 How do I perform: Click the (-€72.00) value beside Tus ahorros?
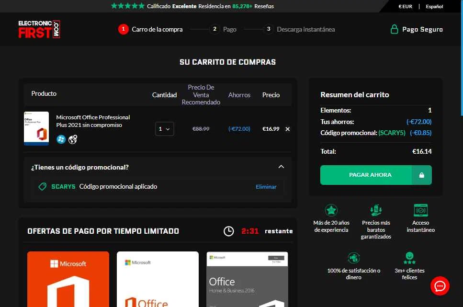(x=419, y=122)
